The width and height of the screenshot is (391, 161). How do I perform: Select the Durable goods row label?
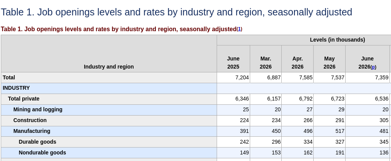pos(37,142)
